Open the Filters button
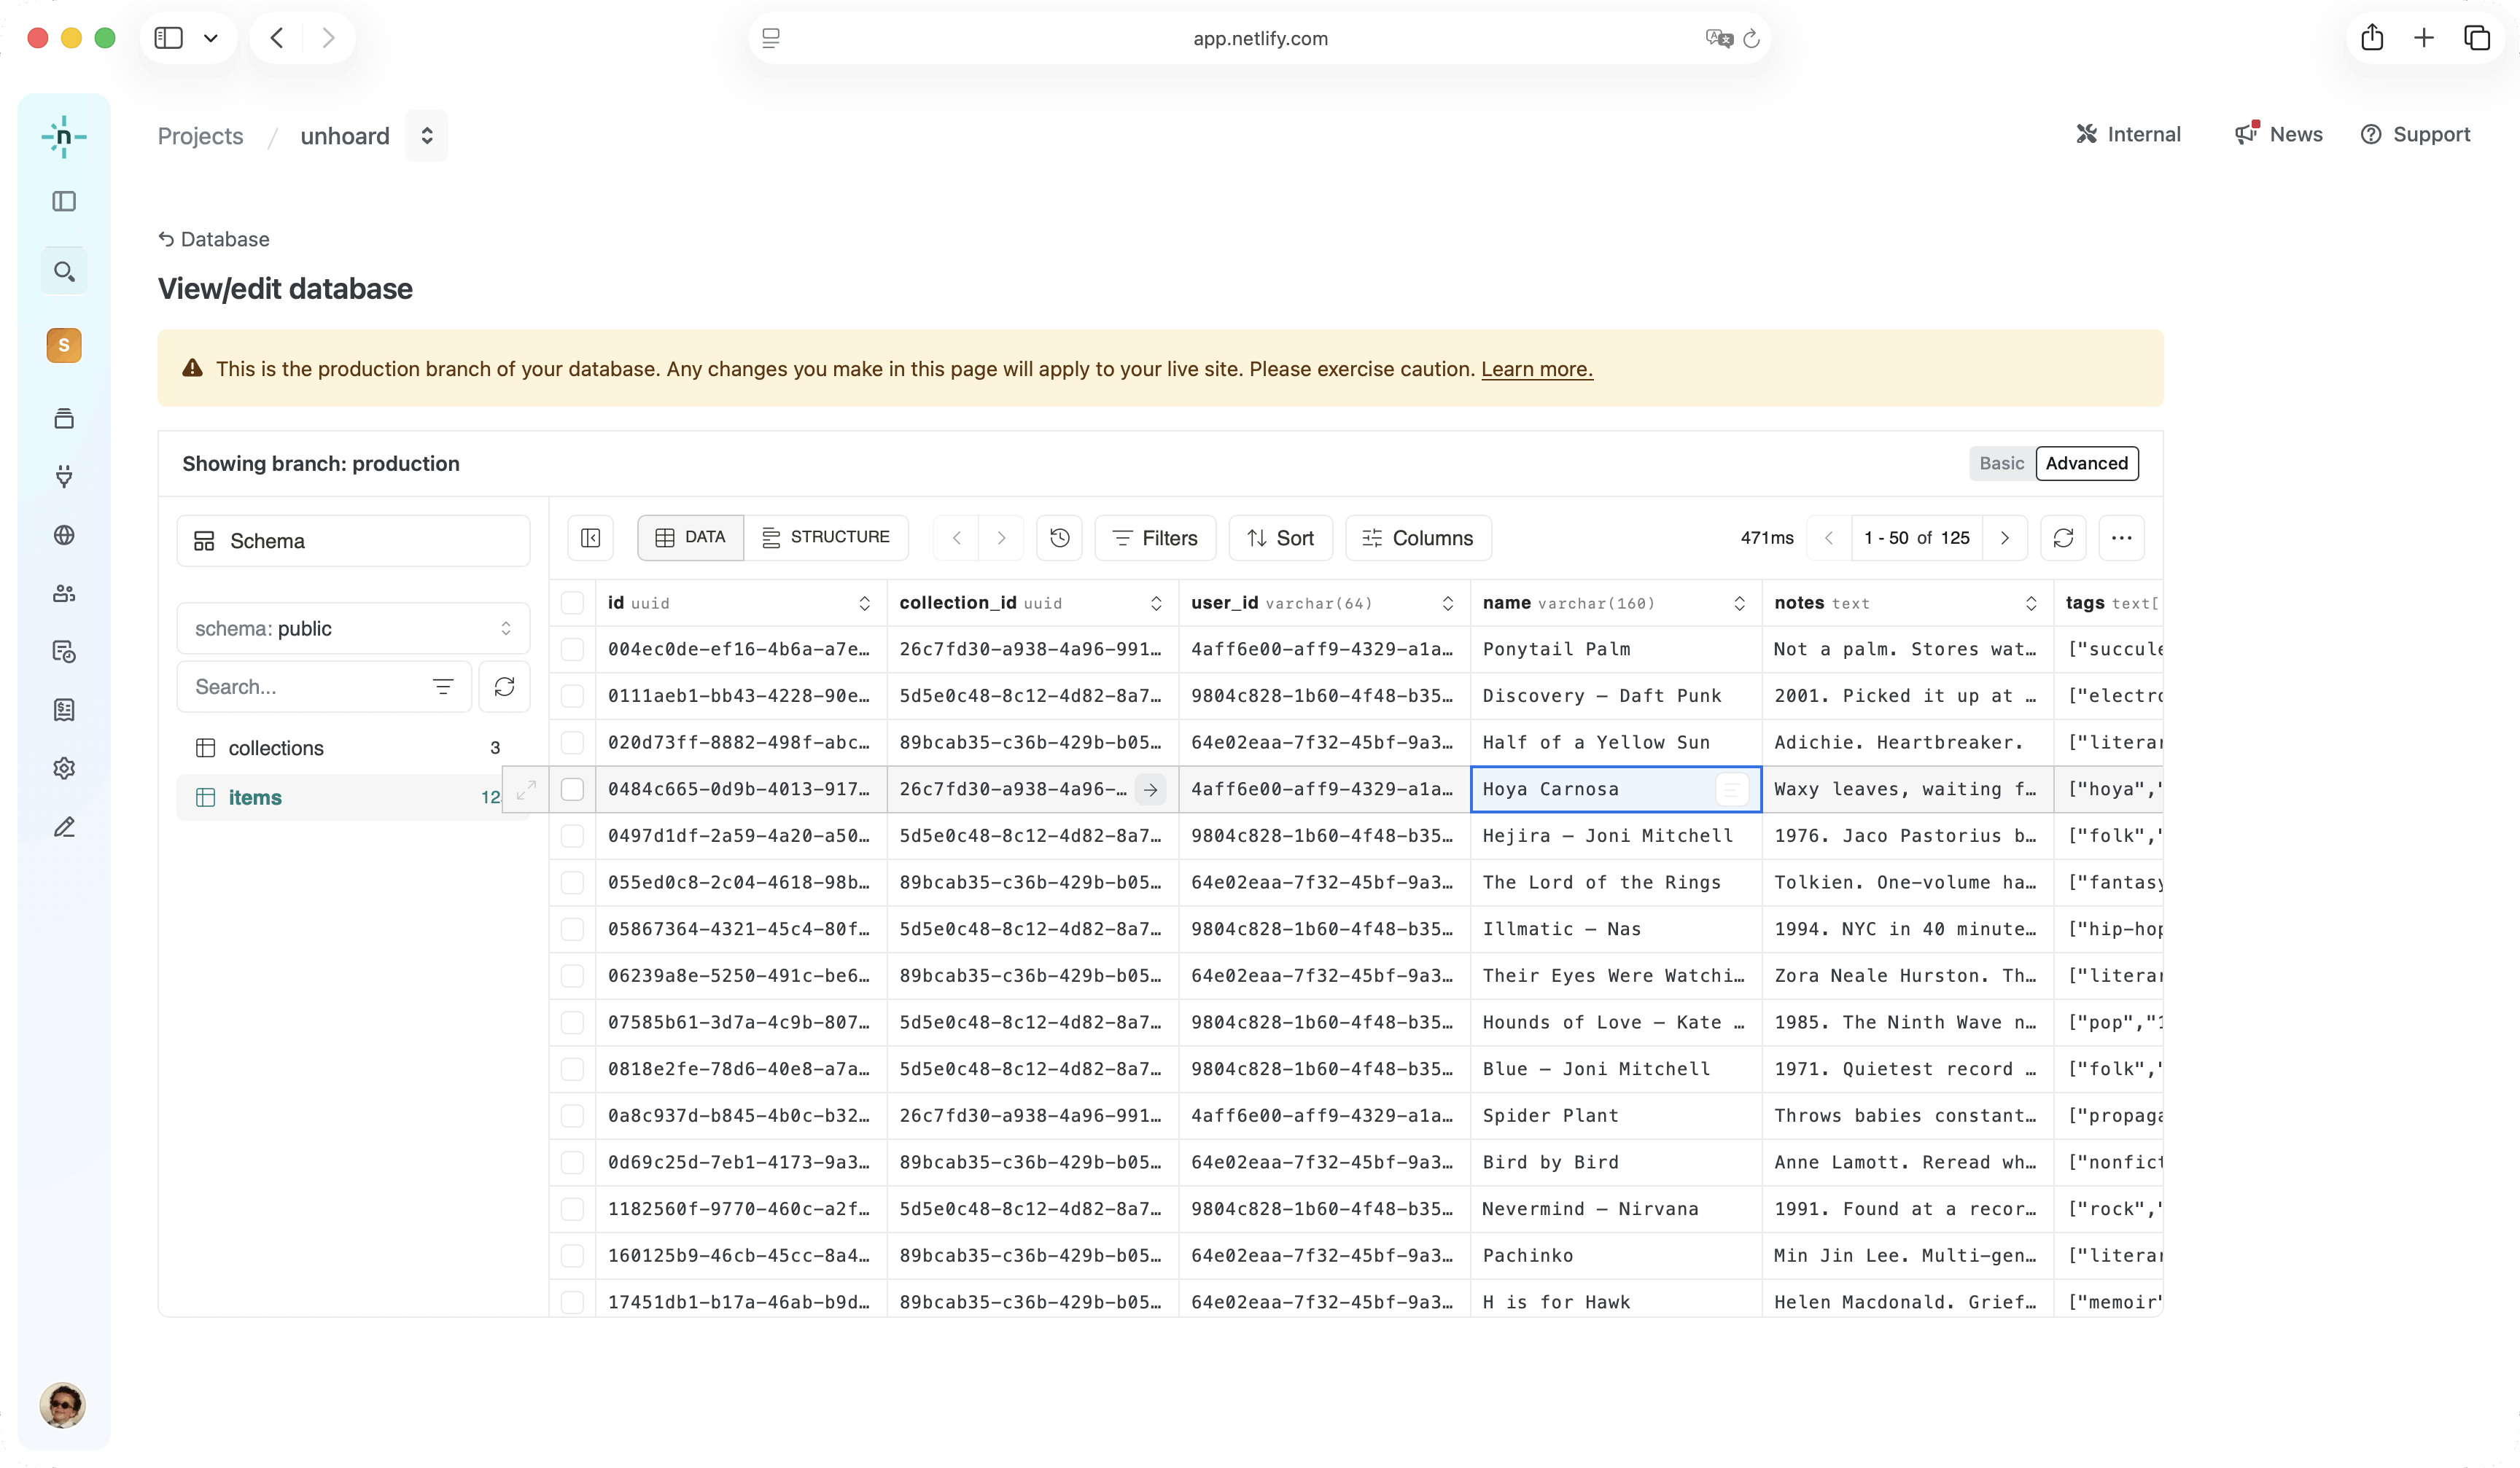The width and height of the screenshot is (2520, 1468). (x=1155, y=538)
